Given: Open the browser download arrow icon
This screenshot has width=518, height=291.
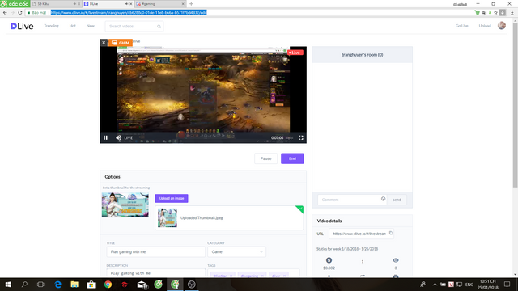Looking at the screenshot, I should (512, 13).
